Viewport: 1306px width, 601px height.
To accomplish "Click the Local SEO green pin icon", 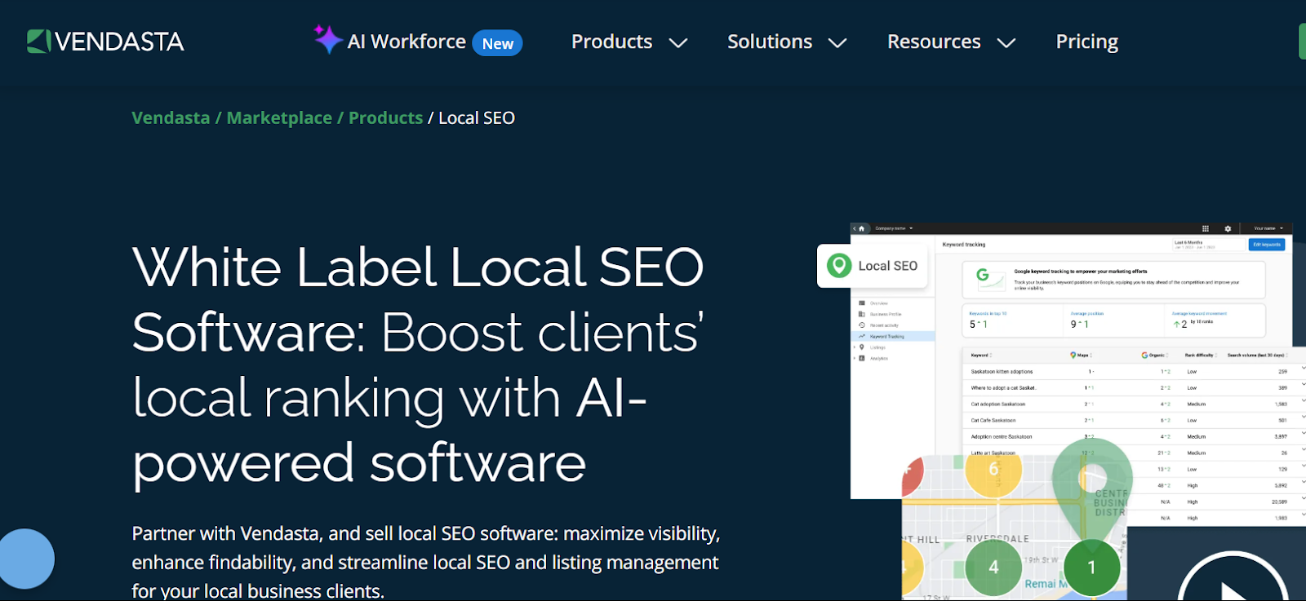I will point(839,266).
